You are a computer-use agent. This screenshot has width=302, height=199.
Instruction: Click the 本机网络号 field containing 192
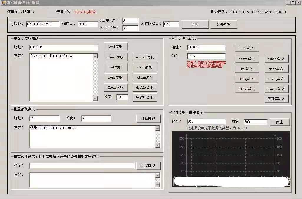tap(171, 24)
